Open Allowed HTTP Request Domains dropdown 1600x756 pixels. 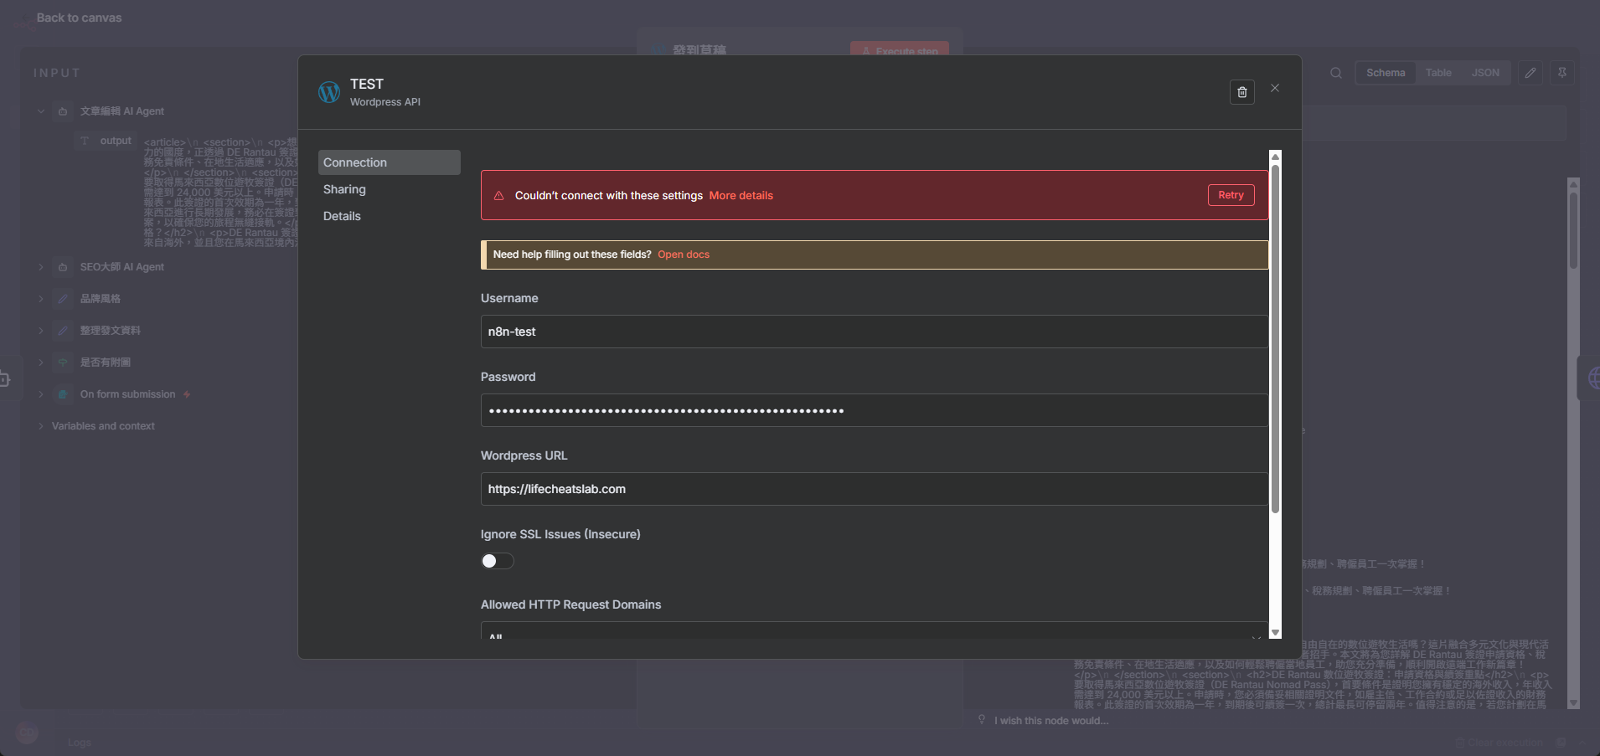click(x=874, y=631)
